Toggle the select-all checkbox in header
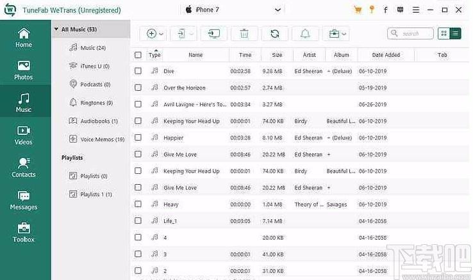Screen dimensions: 473x280 tap(138, 55)
